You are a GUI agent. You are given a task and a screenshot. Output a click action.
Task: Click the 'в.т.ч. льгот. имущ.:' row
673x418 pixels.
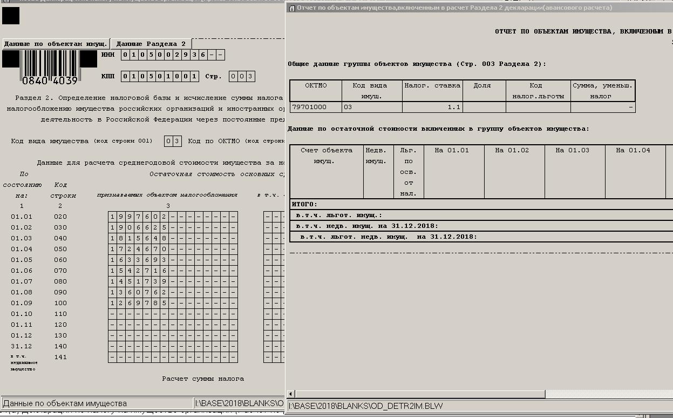click(481, 215)
